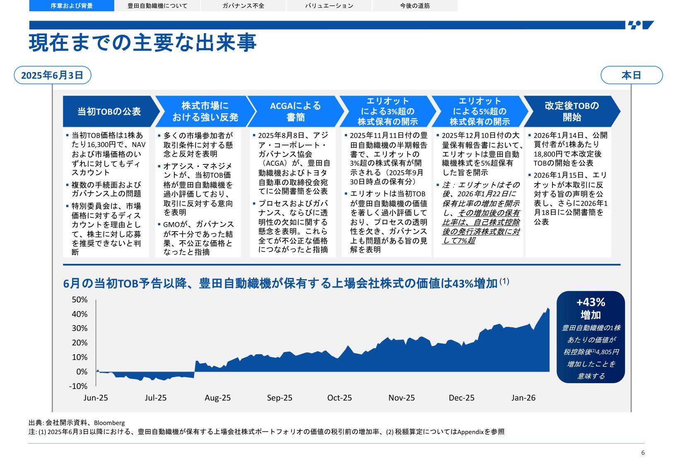
Task: Switch to the ガバナンス不全 tab
Action: point(244,6)
